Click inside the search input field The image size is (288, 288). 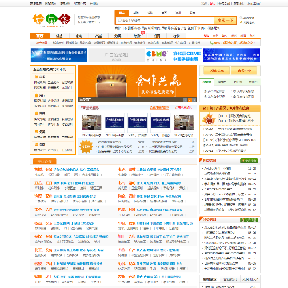click(165, 21)
